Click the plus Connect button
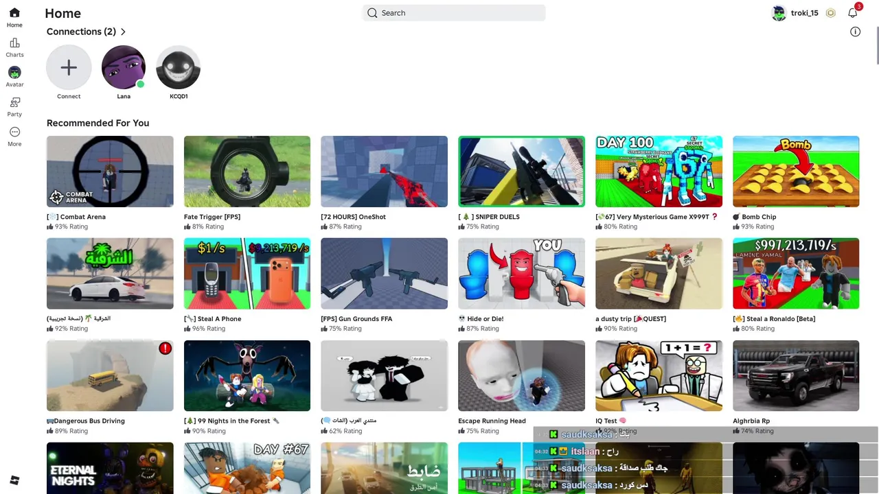 [69, 67]
